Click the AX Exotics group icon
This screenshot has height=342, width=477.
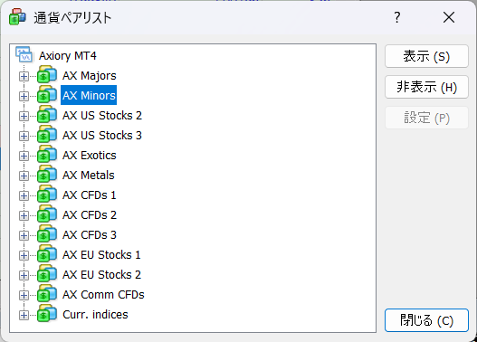click(x=47, y=155)
